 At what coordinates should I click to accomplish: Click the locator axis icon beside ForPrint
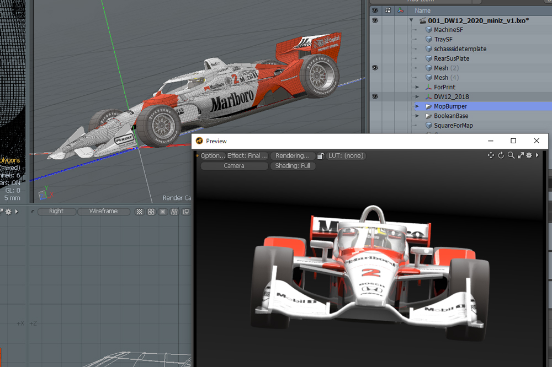coord(429,87)
